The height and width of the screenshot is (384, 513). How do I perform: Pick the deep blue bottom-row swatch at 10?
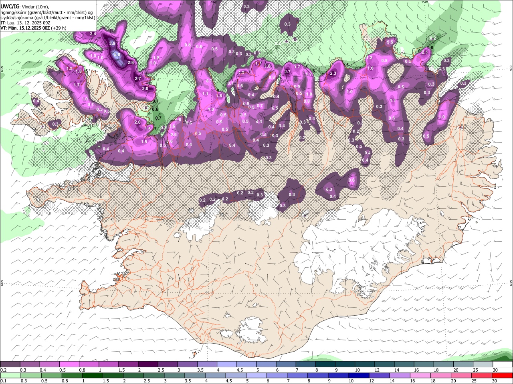[x=359, y=375]
